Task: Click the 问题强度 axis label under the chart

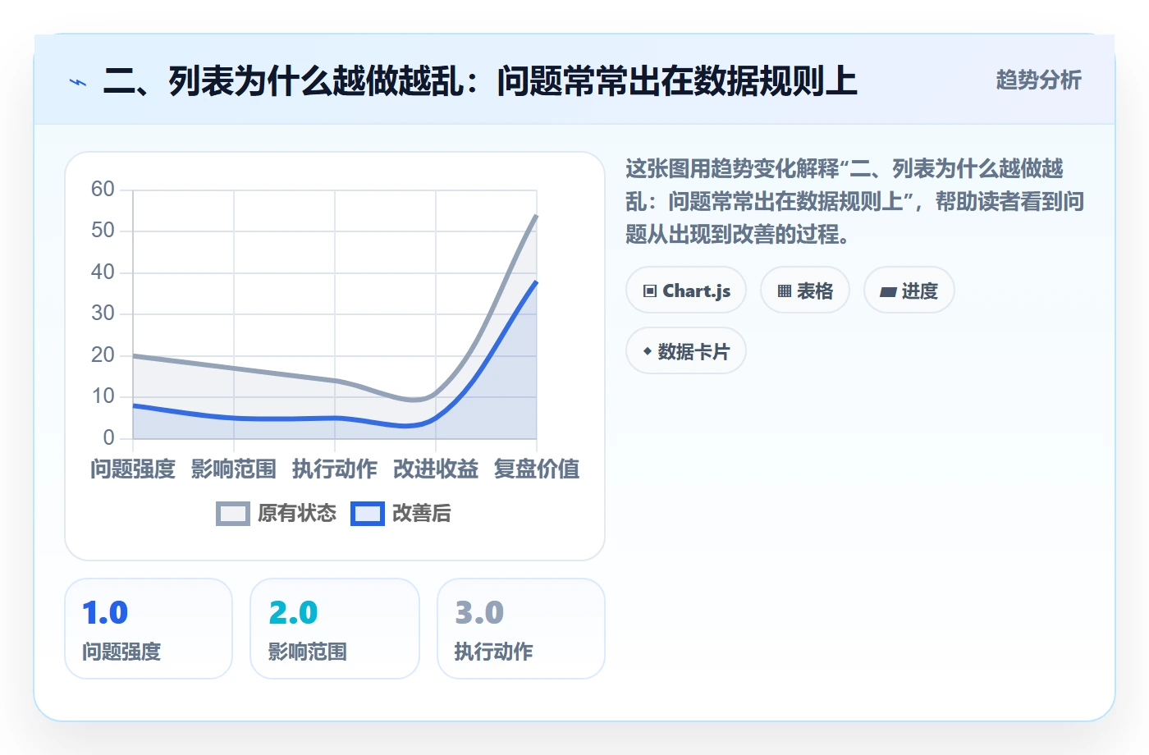Action: tap(133, 469)
